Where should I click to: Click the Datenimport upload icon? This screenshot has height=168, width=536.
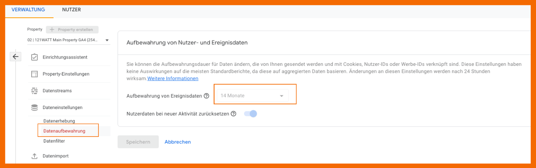[x=34, y=156]
